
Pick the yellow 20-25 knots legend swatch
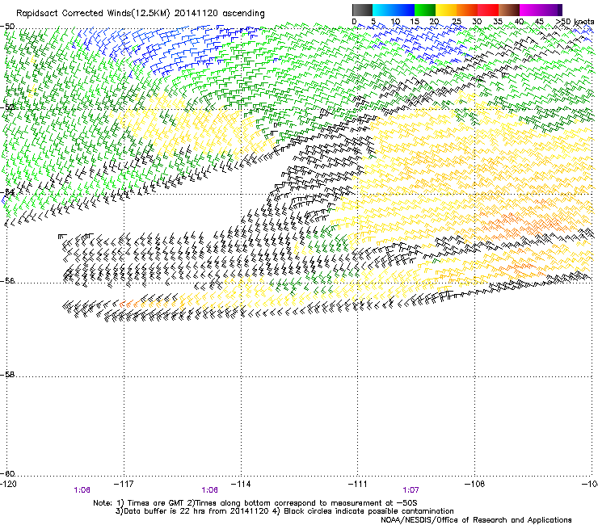(x=446, y=10)
